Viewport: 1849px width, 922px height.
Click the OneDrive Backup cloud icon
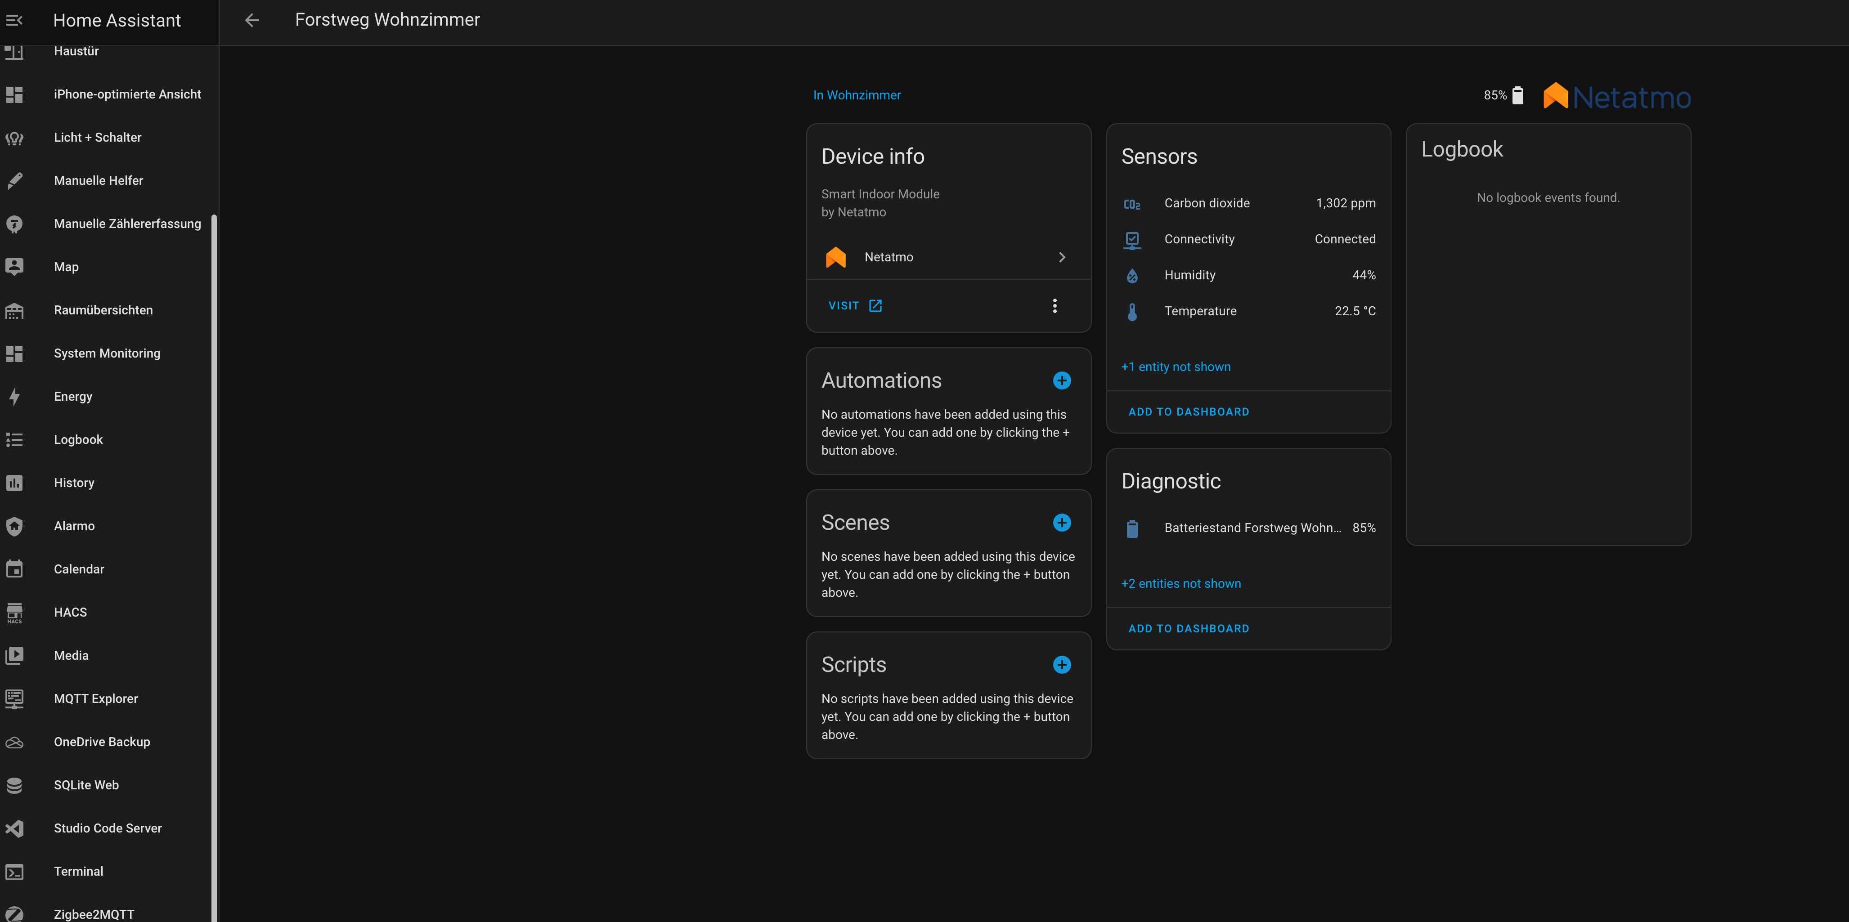tap(14, 742)
